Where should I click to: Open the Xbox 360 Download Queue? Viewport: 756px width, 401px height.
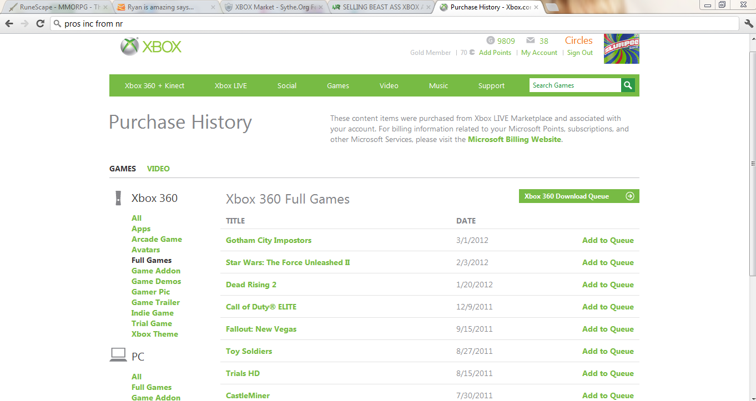[579, 196]
